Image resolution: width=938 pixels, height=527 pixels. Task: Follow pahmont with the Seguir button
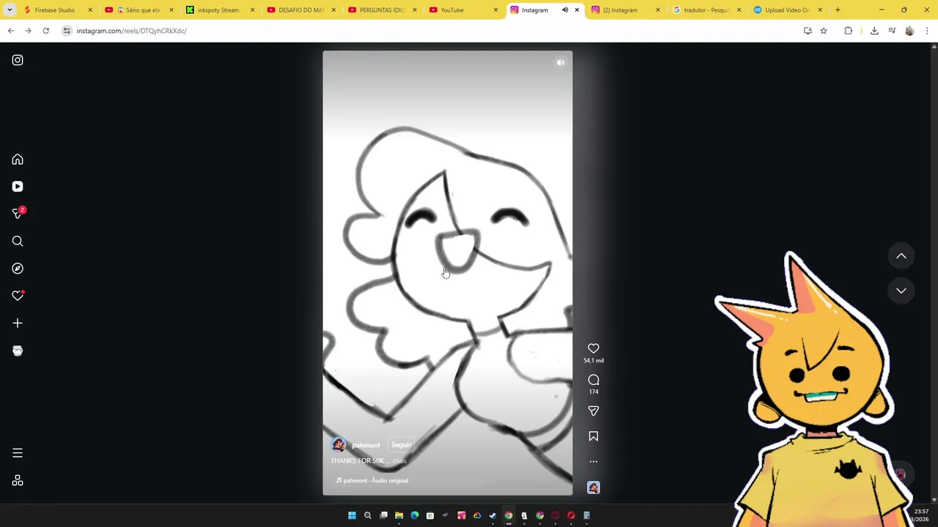[x=401, y=445]
